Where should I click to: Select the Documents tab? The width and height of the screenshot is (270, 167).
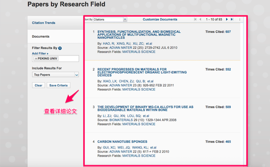click(x=40, y=36)
